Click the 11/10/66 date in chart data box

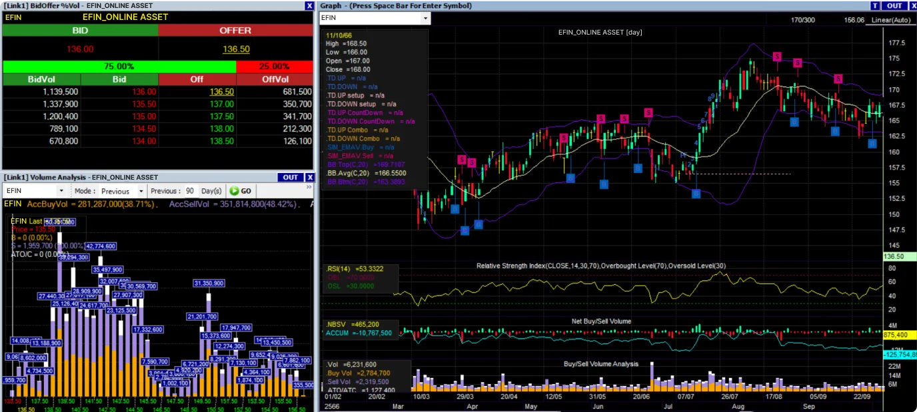tap(337, 35)
